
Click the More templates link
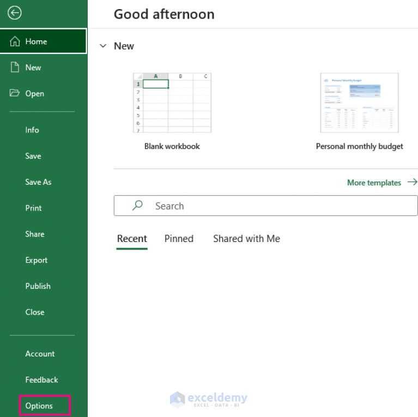coord(374,183)
